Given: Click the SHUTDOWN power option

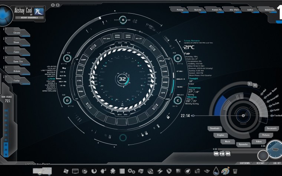Looking at the screenshot, I should (x=245, y=163).
